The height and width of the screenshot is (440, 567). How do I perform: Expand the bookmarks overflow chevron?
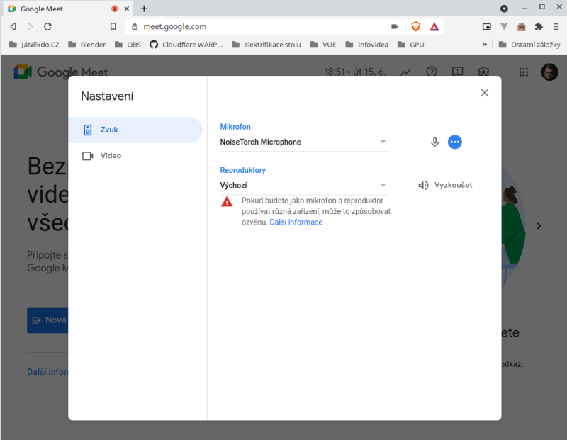[483, 44]
